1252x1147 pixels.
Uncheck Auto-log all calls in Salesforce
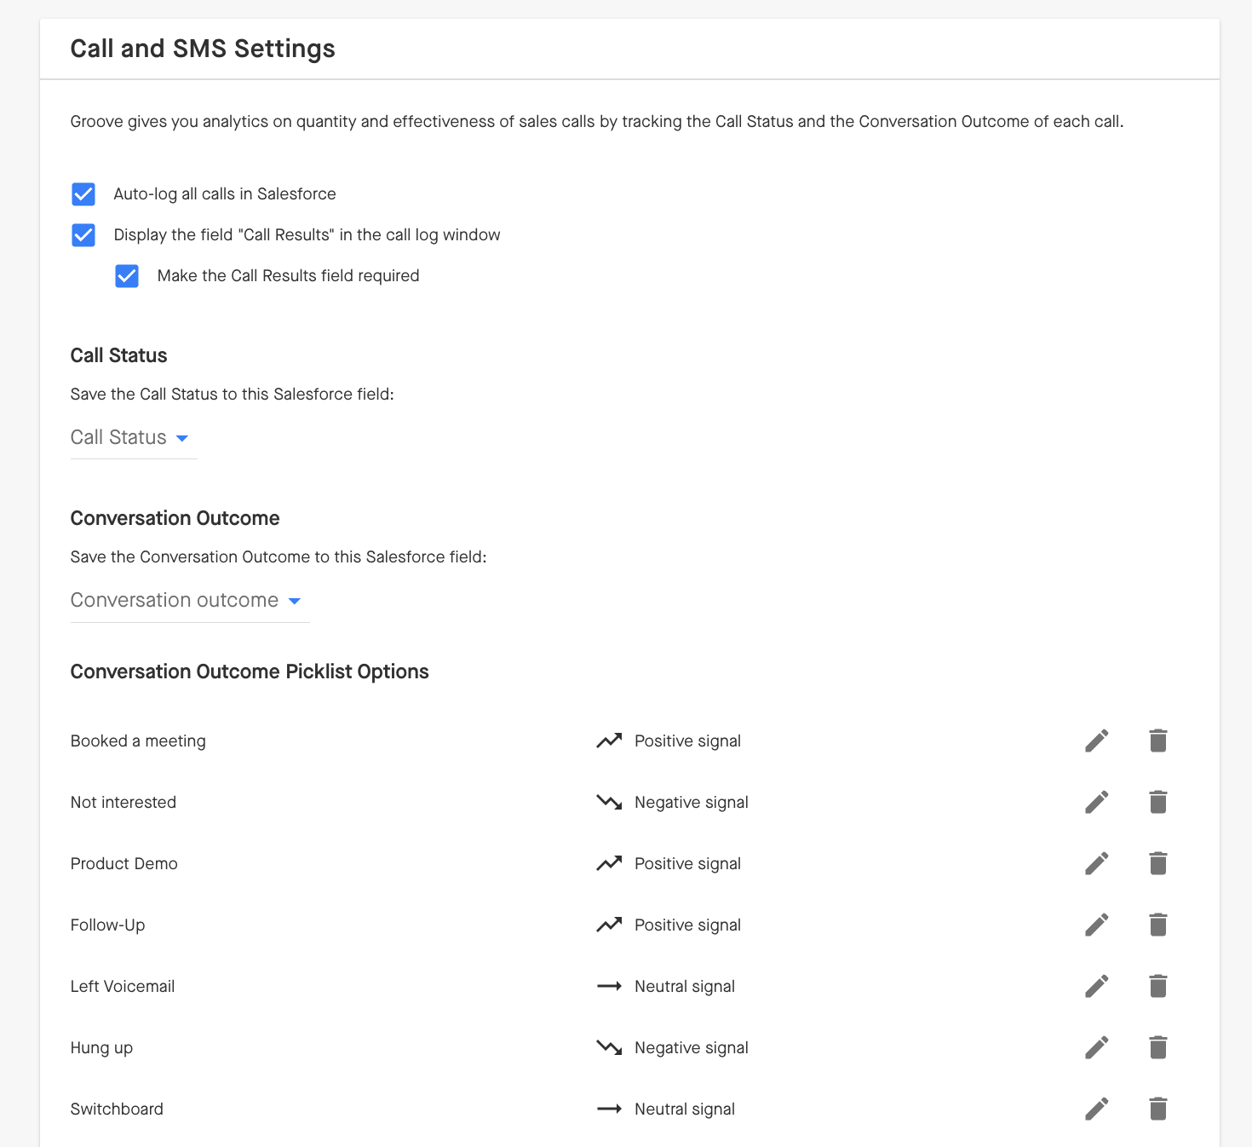83,194
